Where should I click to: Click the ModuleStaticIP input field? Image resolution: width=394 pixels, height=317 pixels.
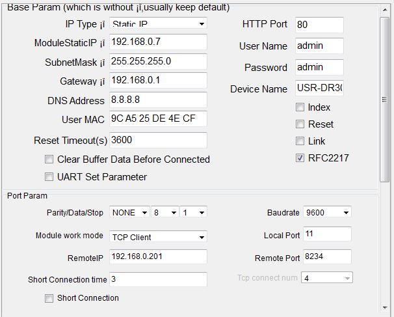point(158,42)
